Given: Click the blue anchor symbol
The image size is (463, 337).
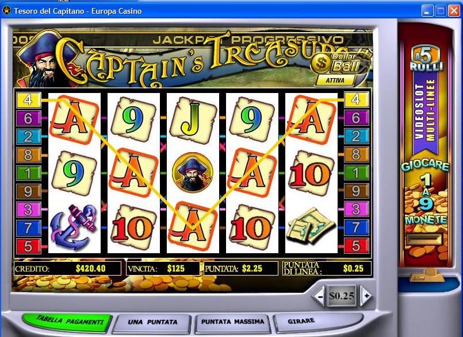Looking at the screenshot, I should pos(73,227).
